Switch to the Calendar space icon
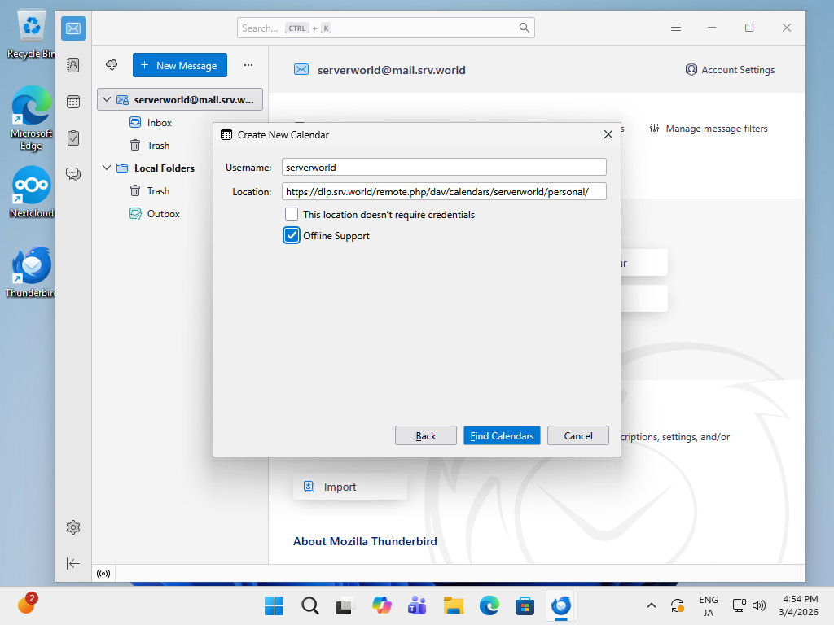 [73, 102]
